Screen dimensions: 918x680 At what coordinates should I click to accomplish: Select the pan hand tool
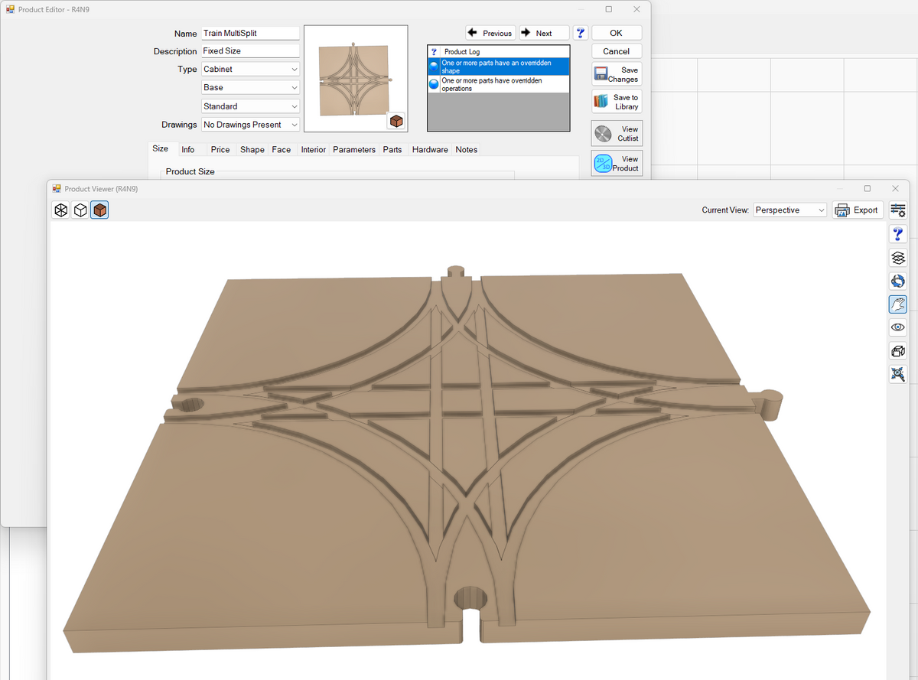[898, 304]
